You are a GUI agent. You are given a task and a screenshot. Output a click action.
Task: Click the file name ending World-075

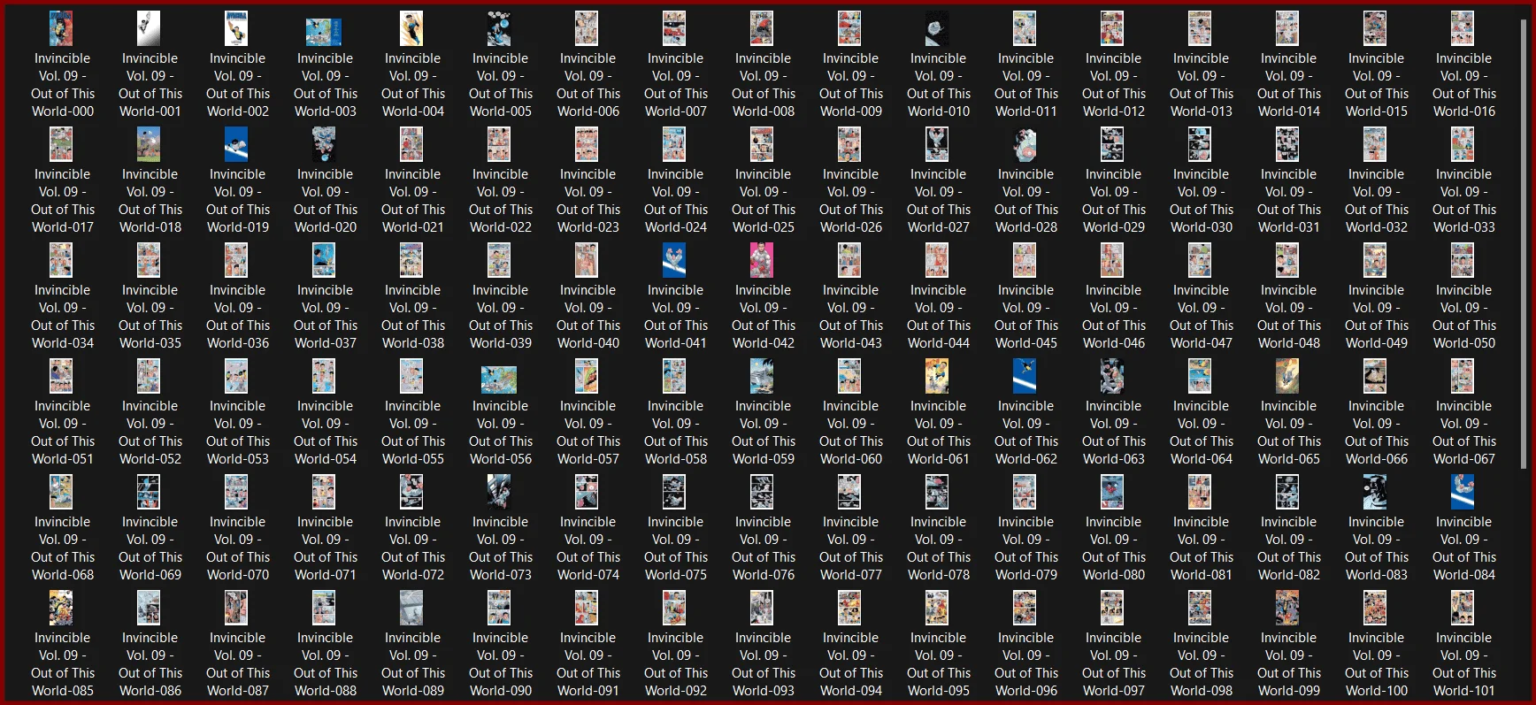(x=676, y=548)
